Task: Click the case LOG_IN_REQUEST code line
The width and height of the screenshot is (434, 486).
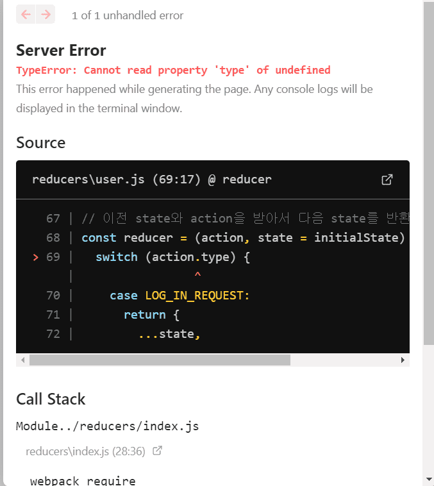Action: point(179,296)
